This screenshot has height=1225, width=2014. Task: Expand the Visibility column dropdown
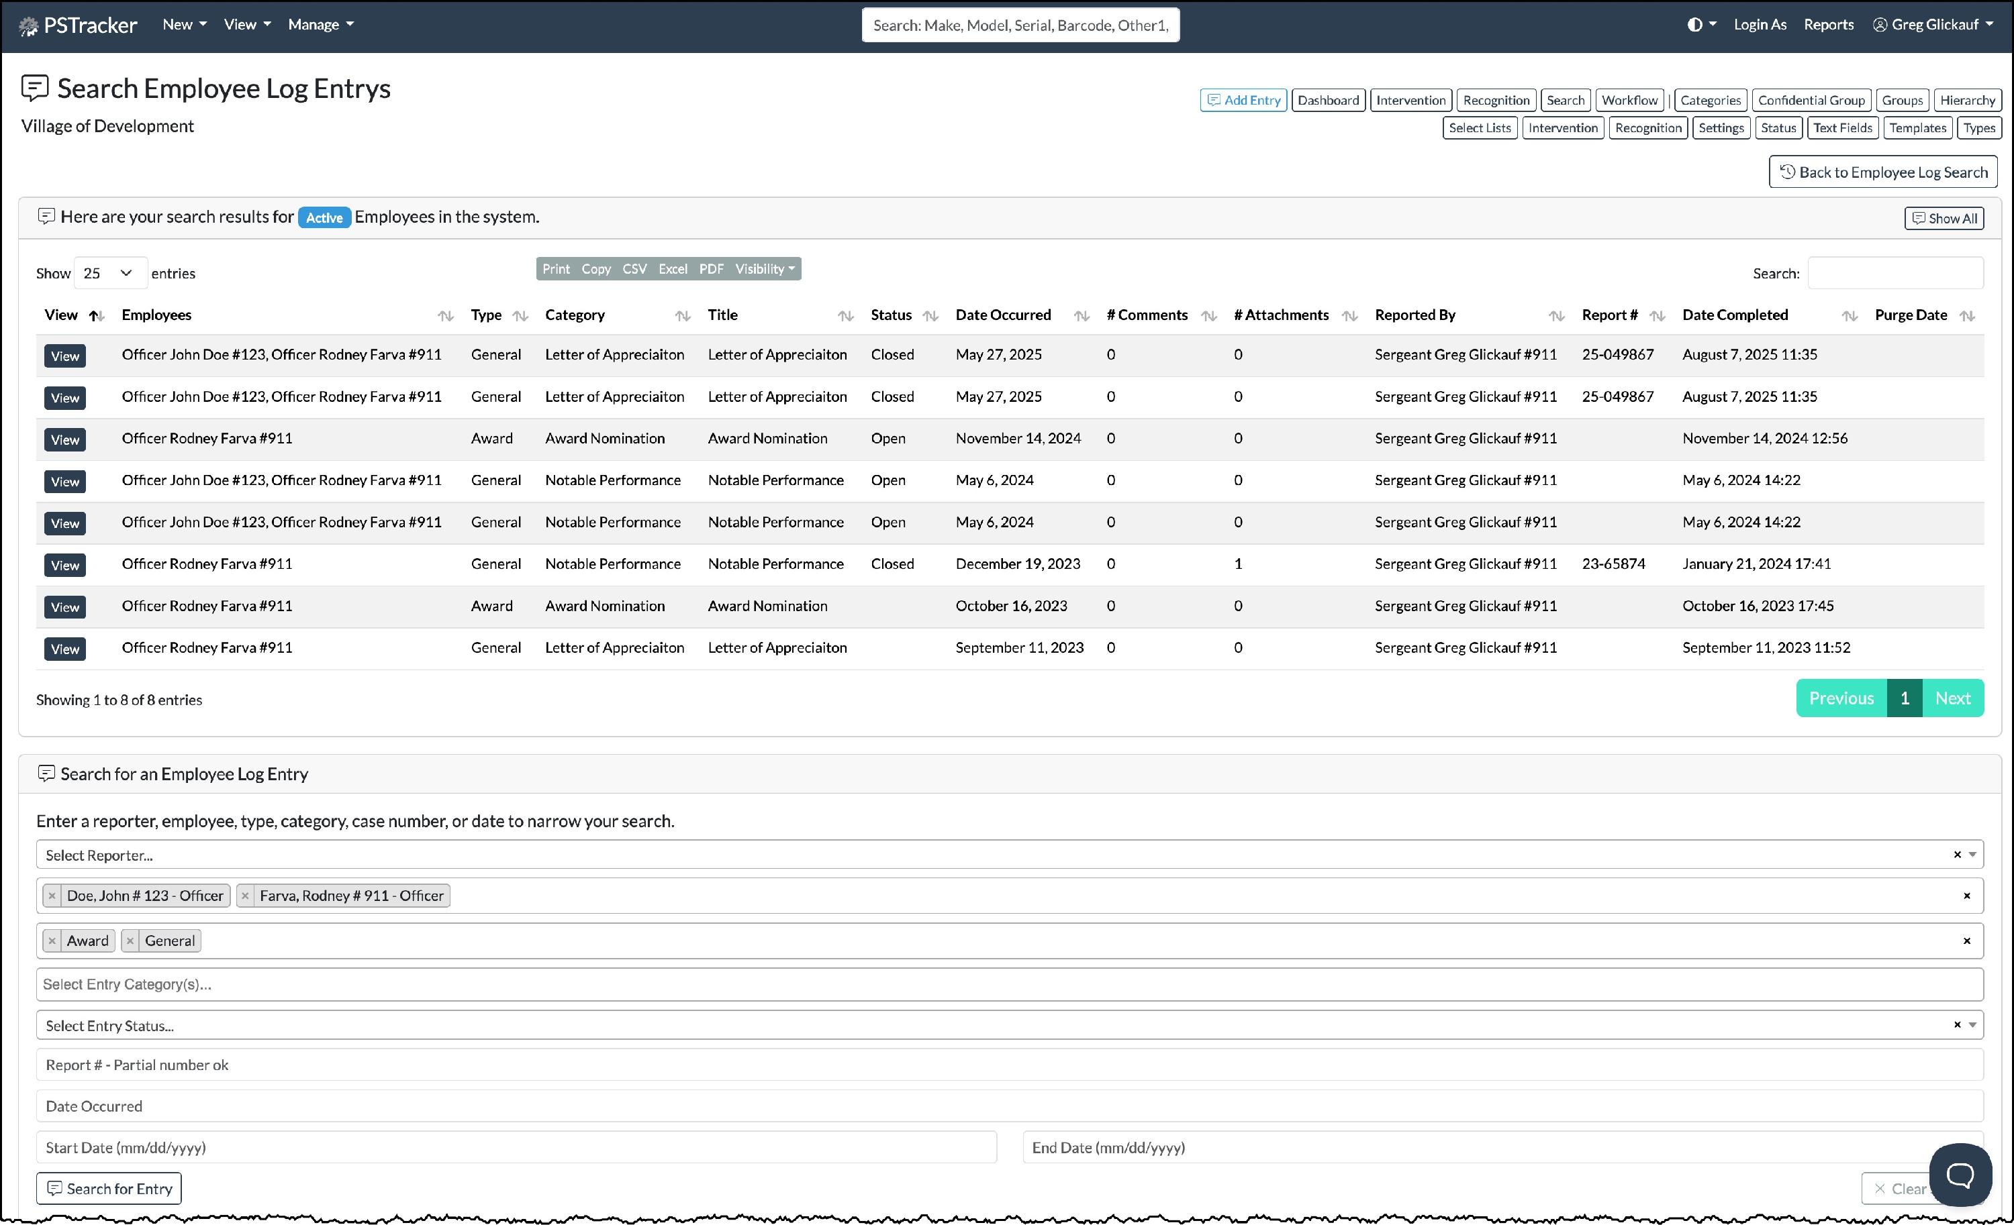click(x=764, y=269)
